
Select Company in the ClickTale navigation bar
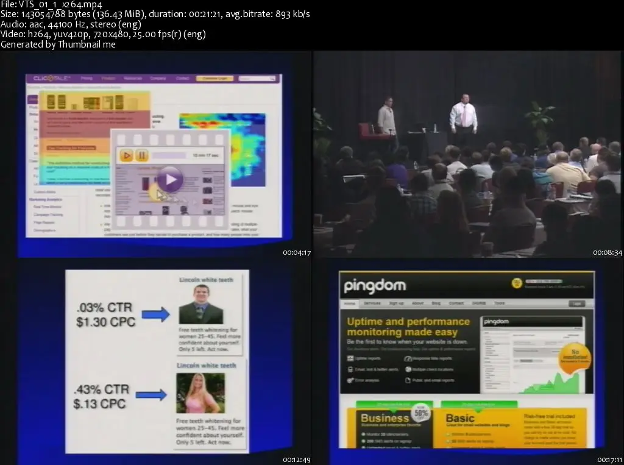158,79
